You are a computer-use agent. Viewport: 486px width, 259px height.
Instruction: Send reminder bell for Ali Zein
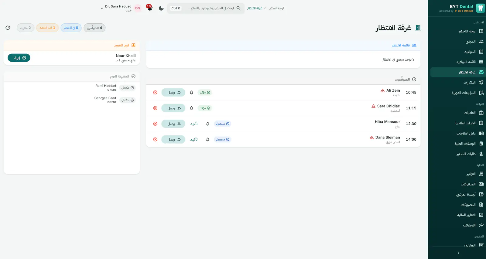tap(191, 92)
